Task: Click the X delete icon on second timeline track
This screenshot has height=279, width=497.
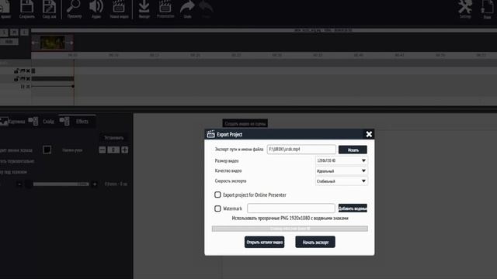Action: [28, 78]
